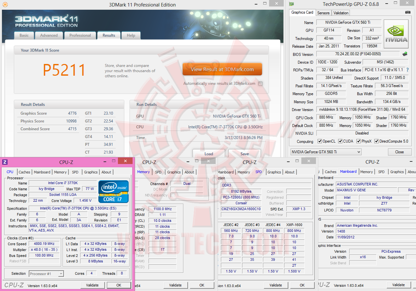Screen dimensions: 416x291
Task: Select Graphics tab in CPU-Z Mainboard window
Action: [397, 172]
